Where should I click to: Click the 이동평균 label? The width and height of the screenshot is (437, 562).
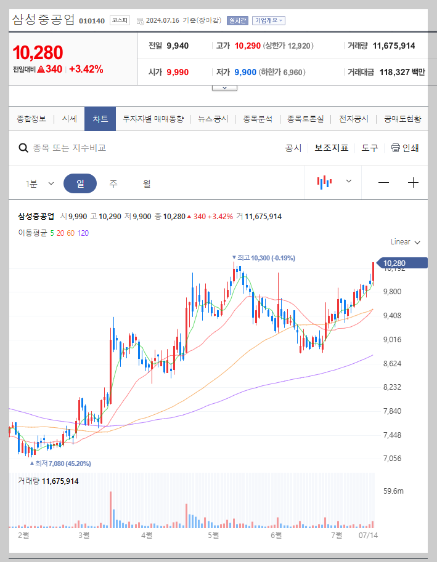click(x=33, y=233)
